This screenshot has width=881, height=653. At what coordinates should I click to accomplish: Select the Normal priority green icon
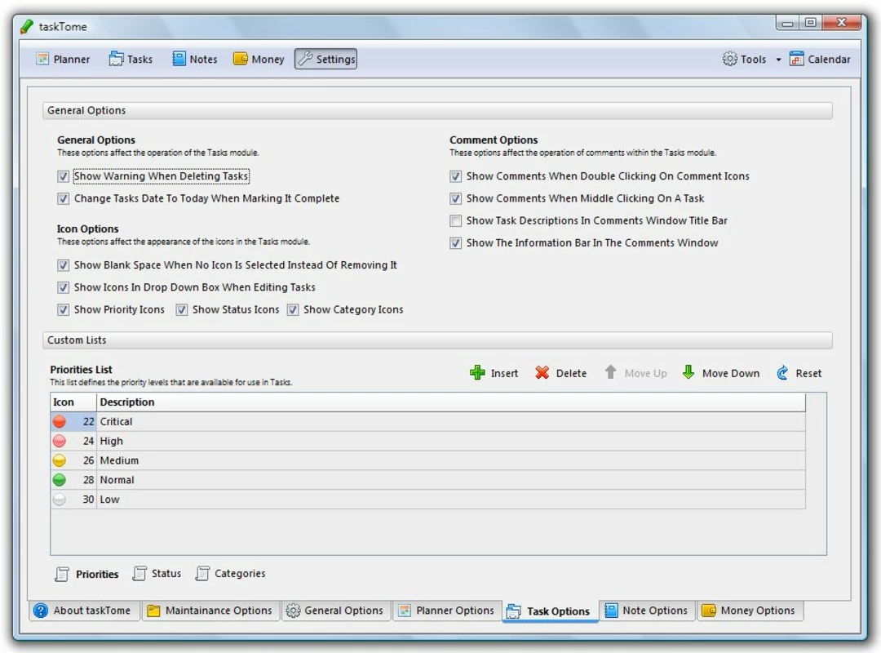click(59, 480)
